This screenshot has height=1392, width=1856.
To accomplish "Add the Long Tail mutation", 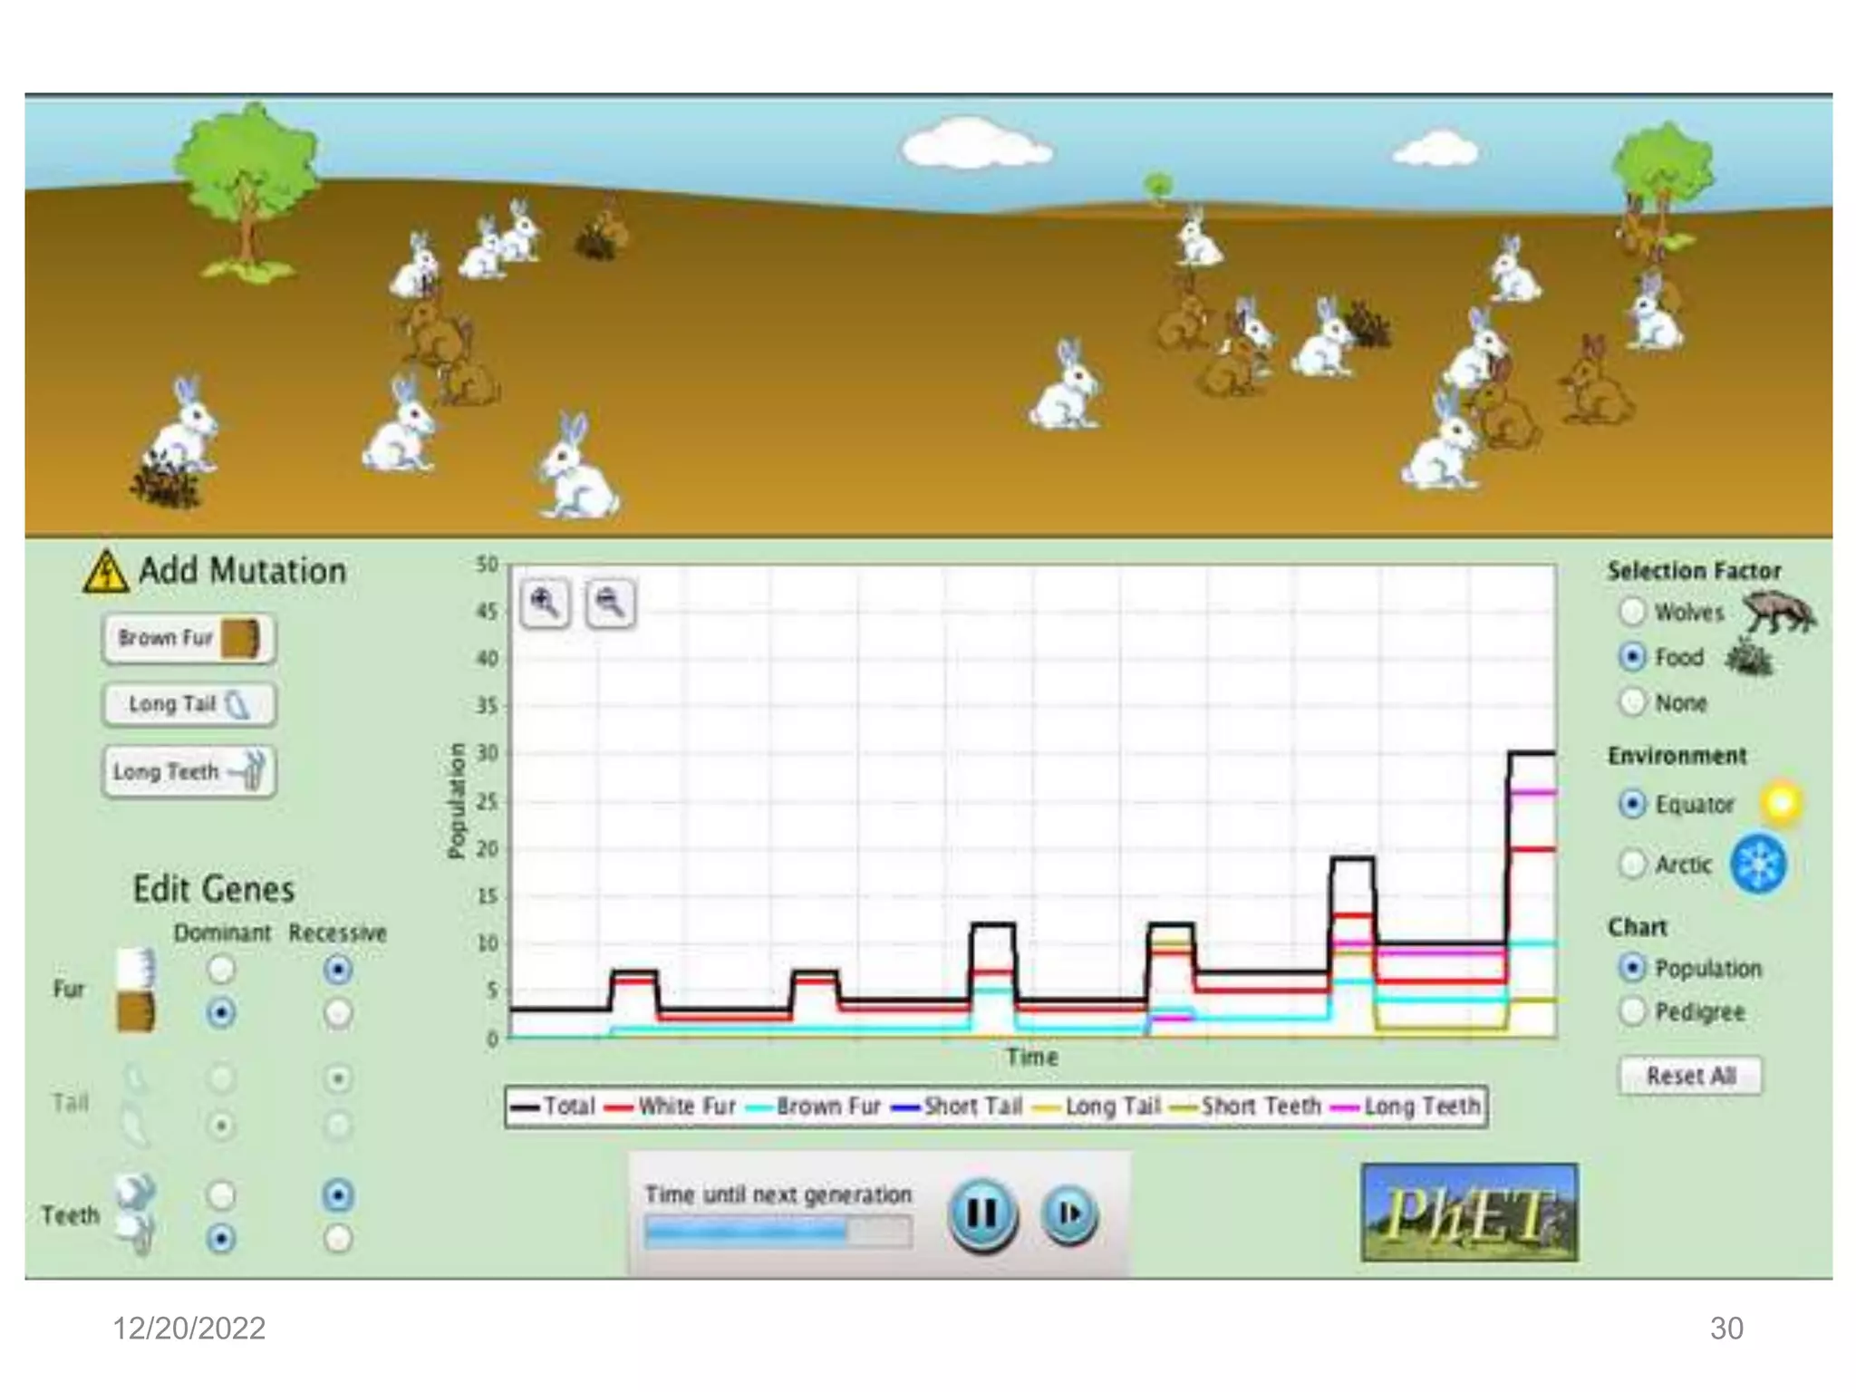I will coord(188,704).
